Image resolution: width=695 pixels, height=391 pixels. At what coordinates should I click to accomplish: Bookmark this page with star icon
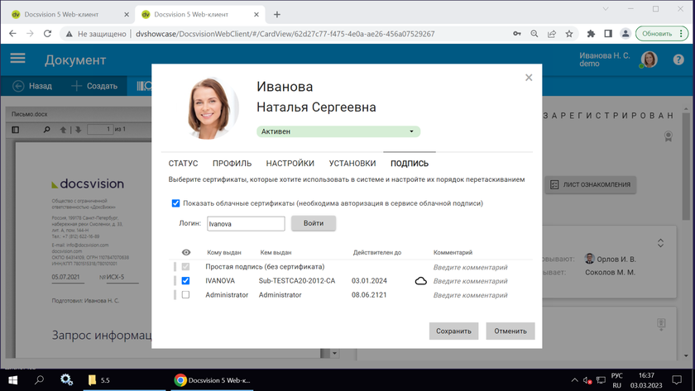pos(569,34)
